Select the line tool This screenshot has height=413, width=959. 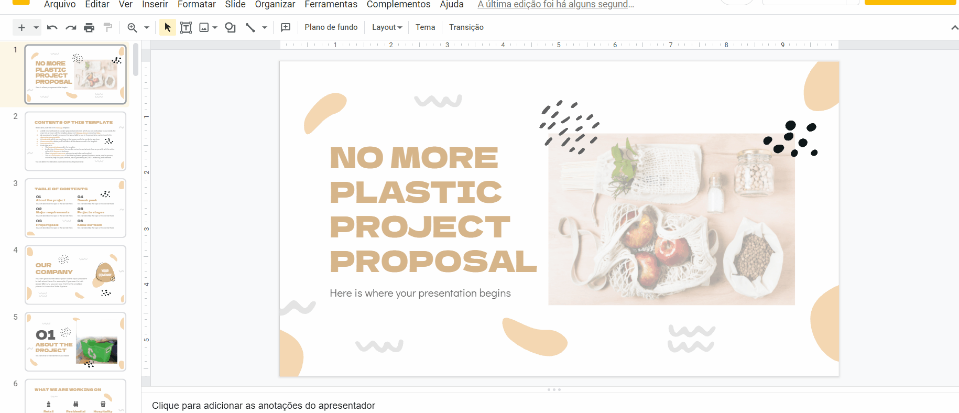[250, 27]
